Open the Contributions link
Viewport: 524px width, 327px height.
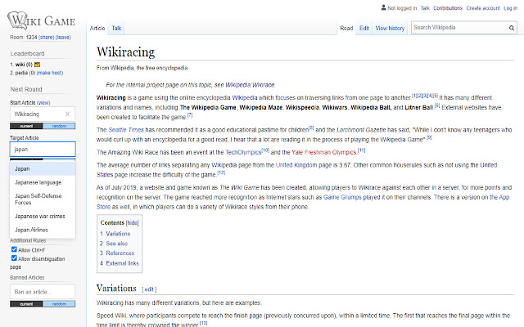pyautogui.click(x=448, y=8)
